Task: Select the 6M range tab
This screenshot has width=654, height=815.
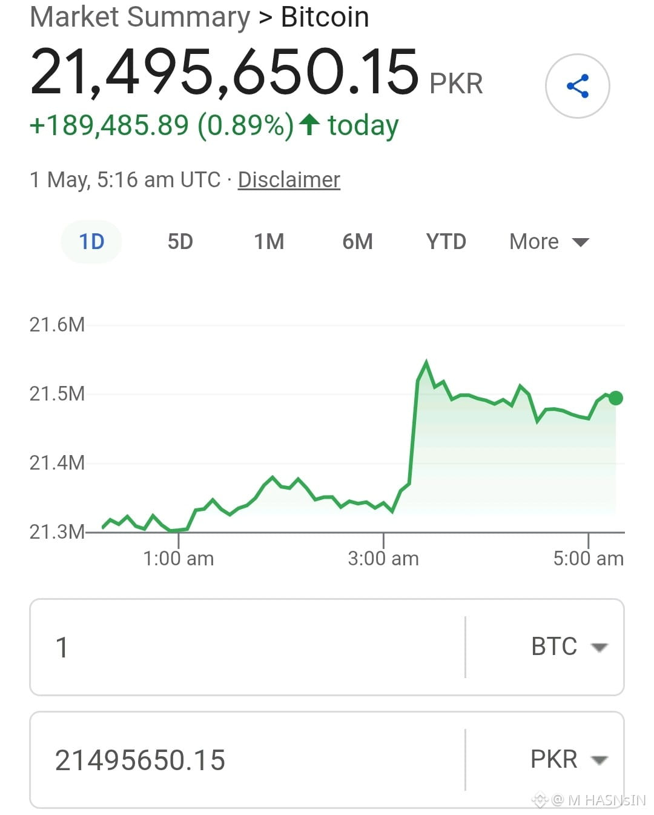Action: point(357,242)
